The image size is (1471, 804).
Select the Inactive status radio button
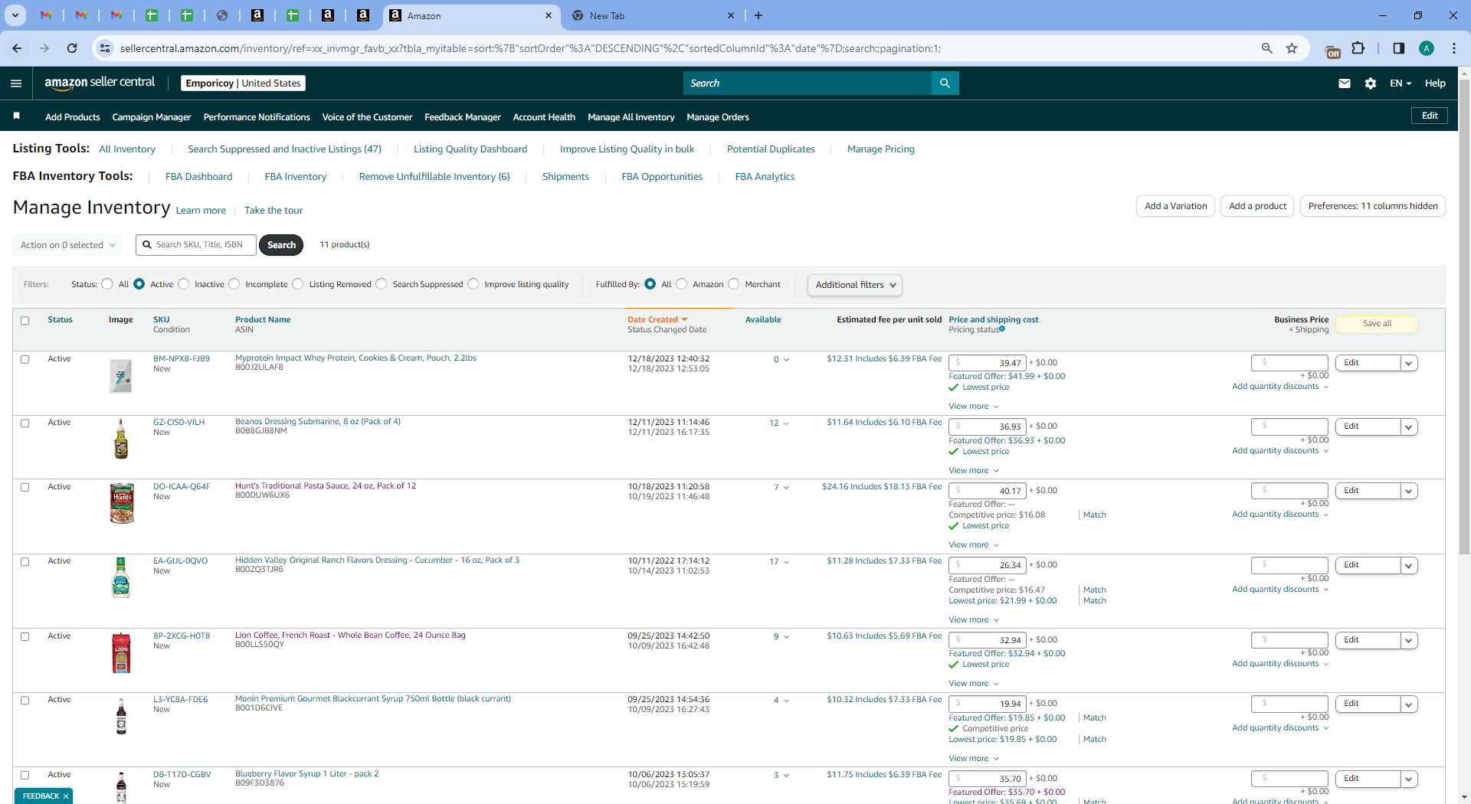click(184, 284)
